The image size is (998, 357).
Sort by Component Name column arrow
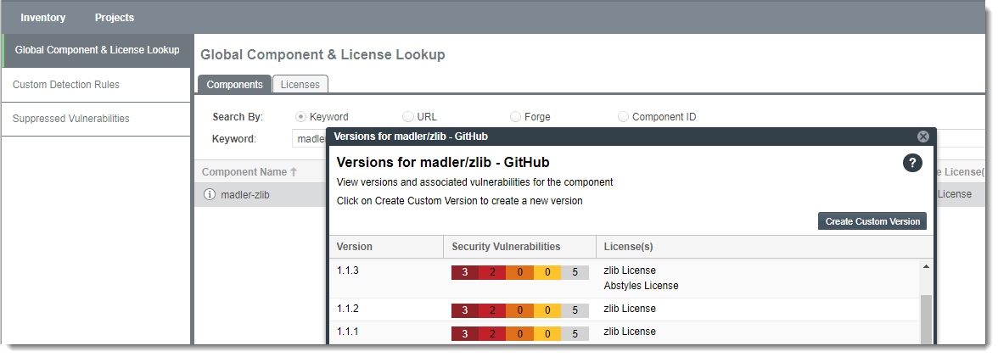(294, 172)
